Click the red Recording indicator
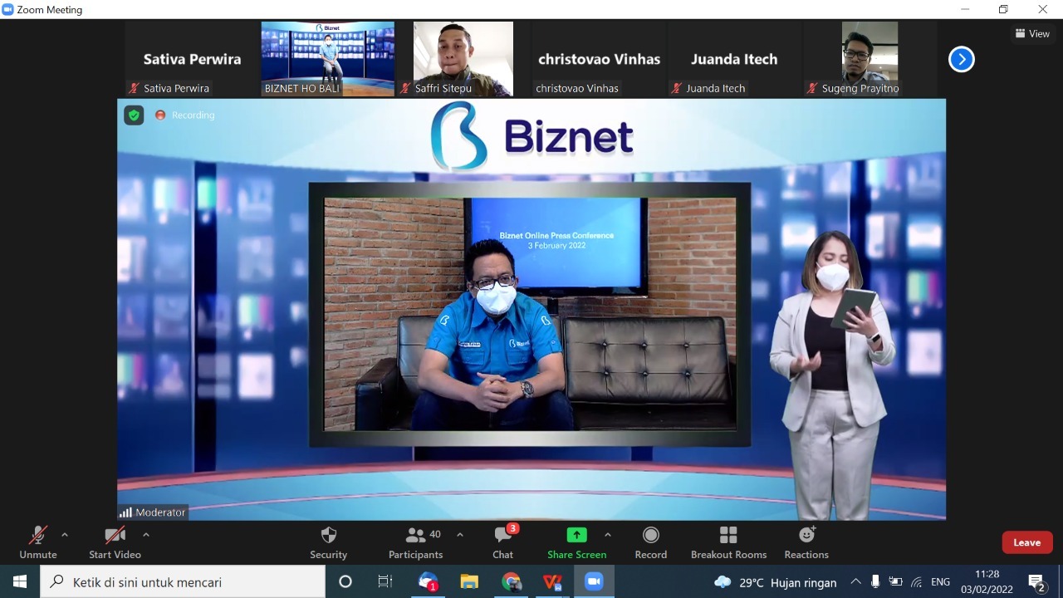This screenshot has height=598, width=1063. coord(184,115)
